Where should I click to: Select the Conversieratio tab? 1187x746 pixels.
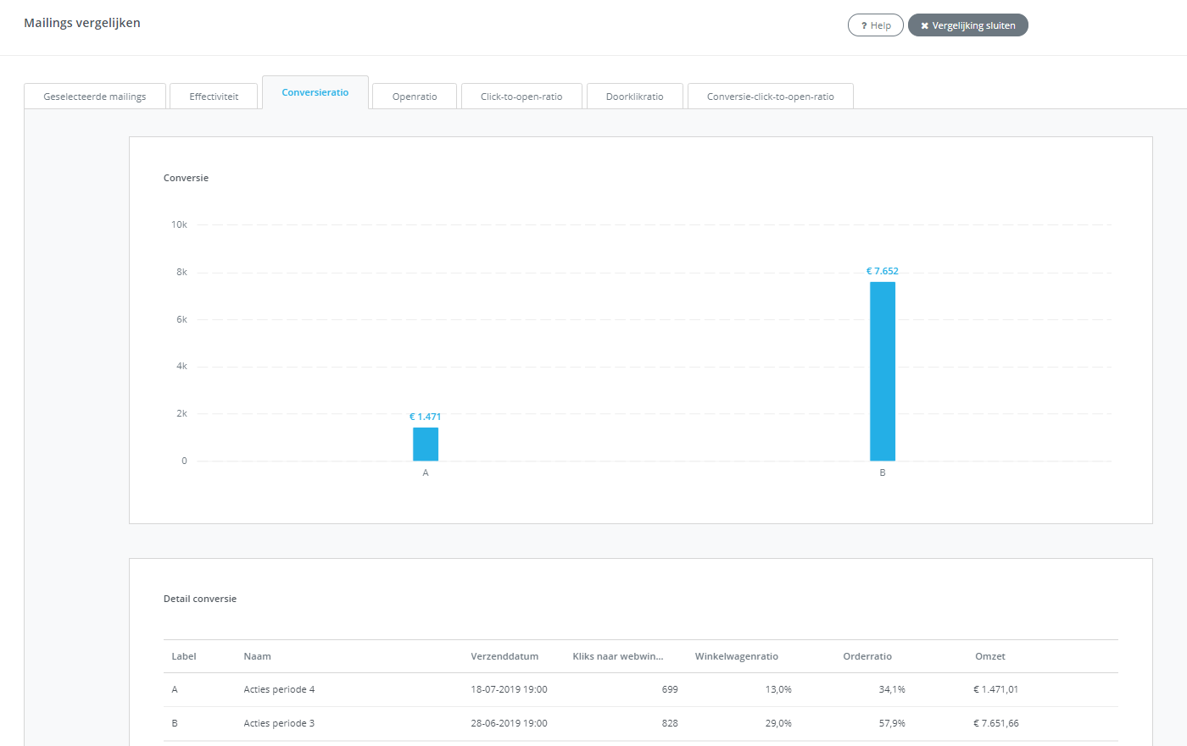315,92
